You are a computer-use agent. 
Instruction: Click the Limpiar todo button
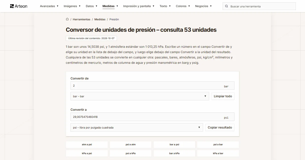(x=223, y=96)
